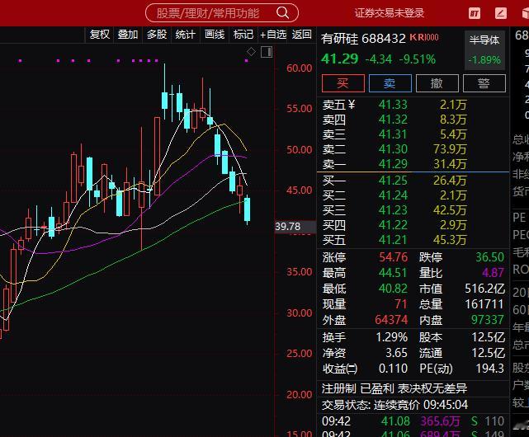Click 标记 in chart toolbar
Image resolution: width=529 pixels, height=437 pixels.
pyautogui.click(x=243, y=35)
